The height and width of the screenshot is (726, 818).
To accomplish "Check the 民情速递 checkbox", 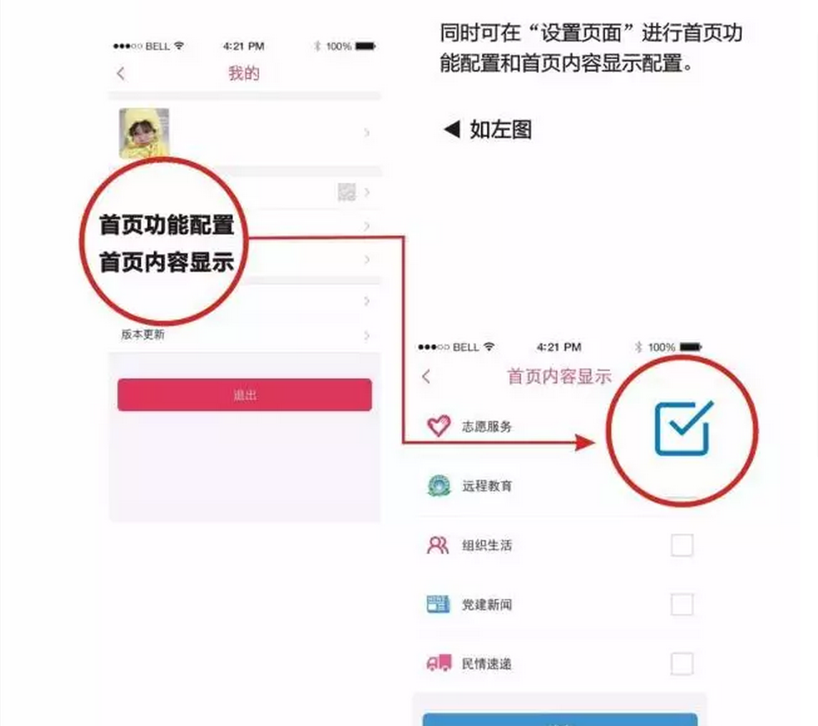I will tap(682, 664).
